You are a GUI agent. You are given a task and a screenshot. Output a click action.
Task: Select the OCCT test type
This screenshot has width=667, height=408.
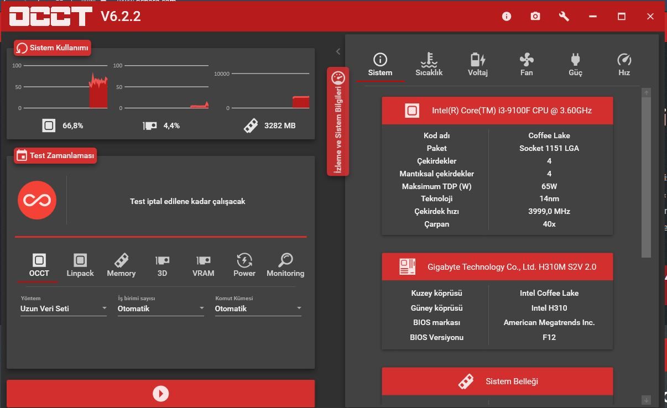pyautogui.click(x=39, y=265)
